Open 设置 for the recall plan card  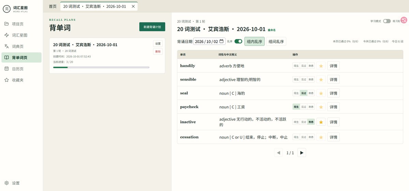point(158,44)
